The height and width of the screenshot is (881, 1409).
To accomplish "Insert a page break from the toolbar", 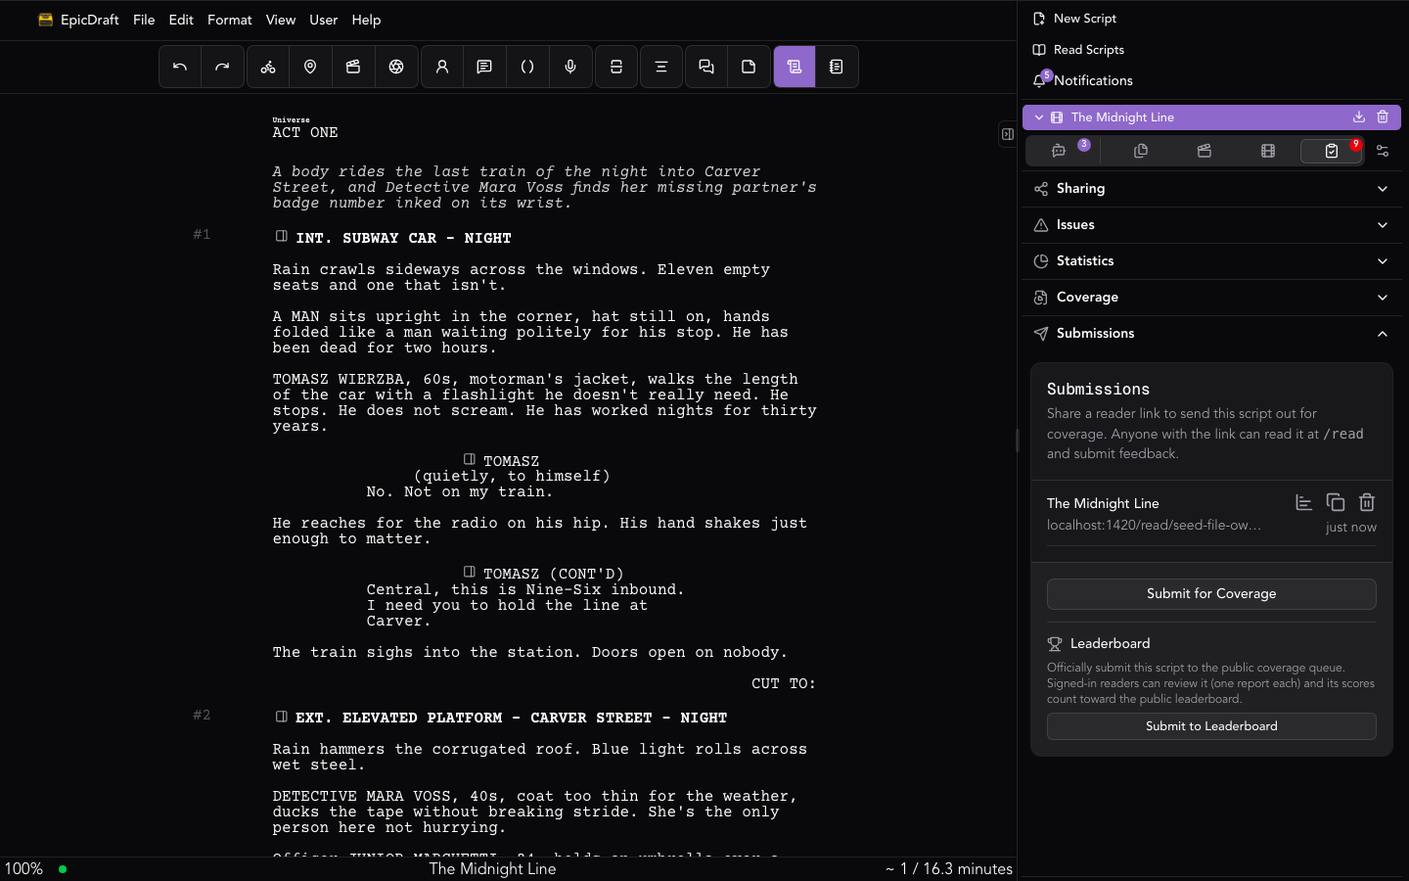I will (616, 67).
